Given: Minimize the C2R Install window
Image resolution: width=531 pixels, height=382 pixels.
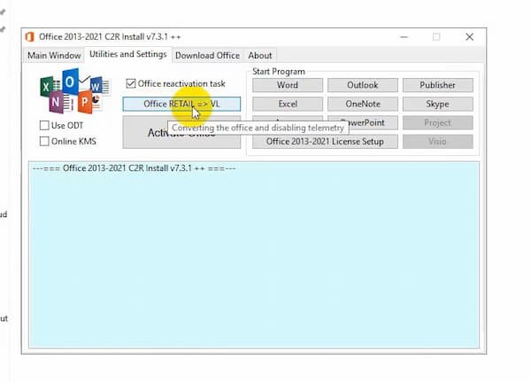Looking at the screenshot, I should click(404, 37).
